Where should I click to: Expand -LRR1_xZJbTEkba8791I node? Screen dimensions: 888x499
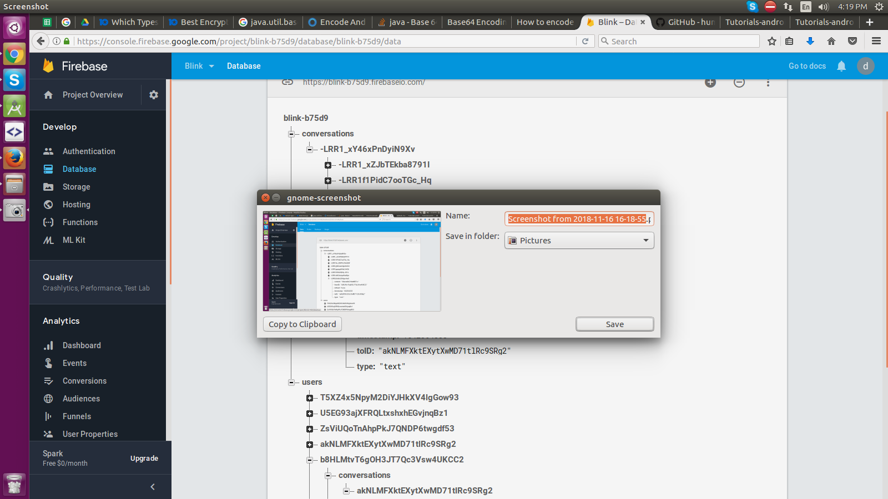pos(328,165)
